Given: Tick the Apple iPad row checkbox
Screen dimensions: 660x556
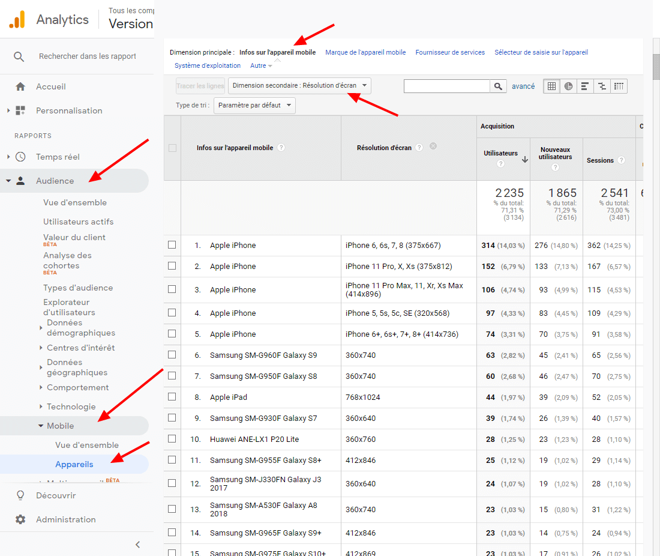Looking at the screenshot, I should [172, 397].
